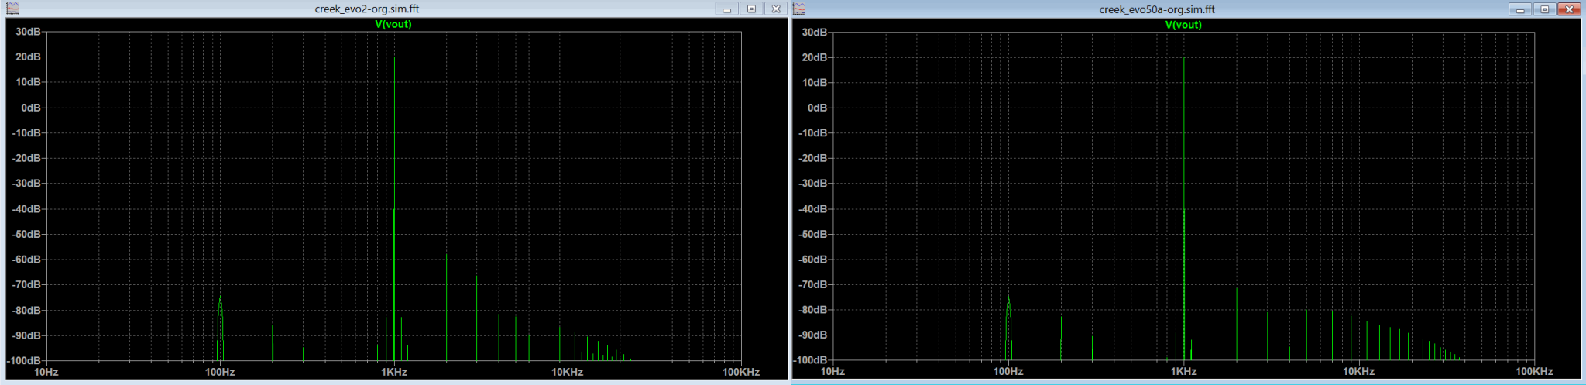
Task: Select the V(vout) trace label in the evo50a window
Action: pos(1183,25)
